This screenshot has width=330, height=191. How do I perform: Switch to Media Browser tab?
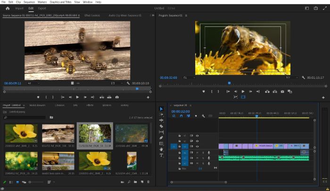37,105
